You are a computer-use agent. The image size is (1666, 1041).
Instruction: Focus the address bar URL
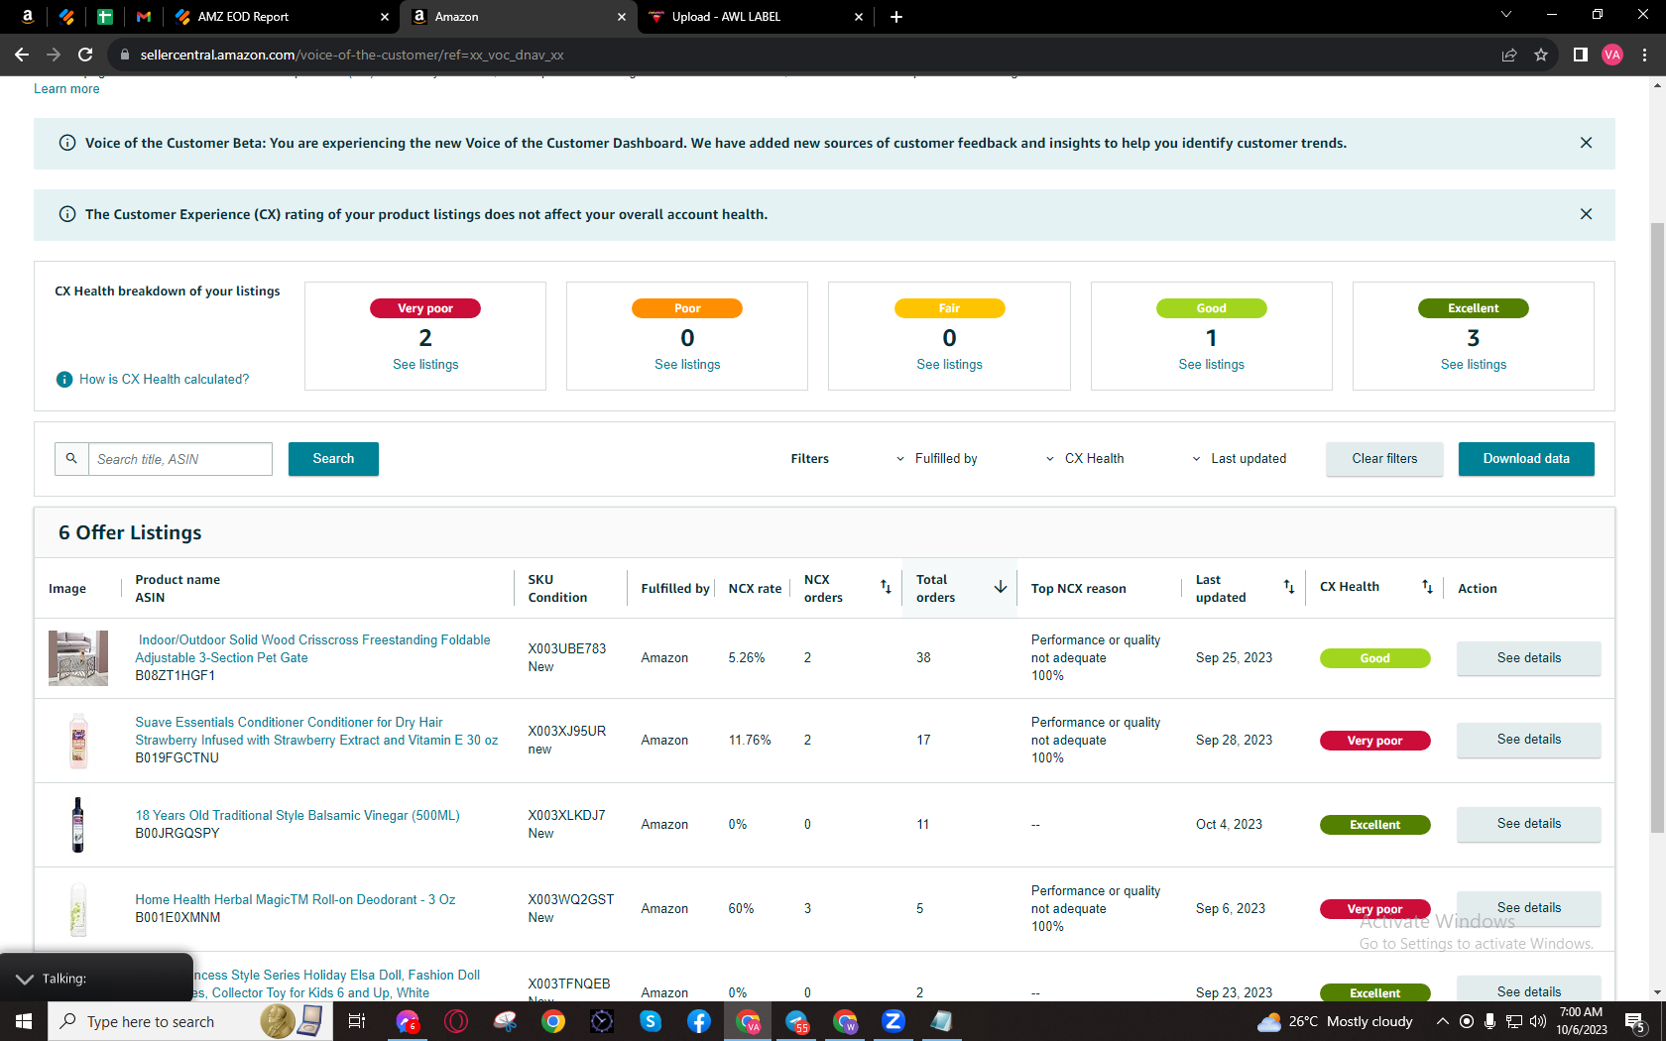pos(352,55)
